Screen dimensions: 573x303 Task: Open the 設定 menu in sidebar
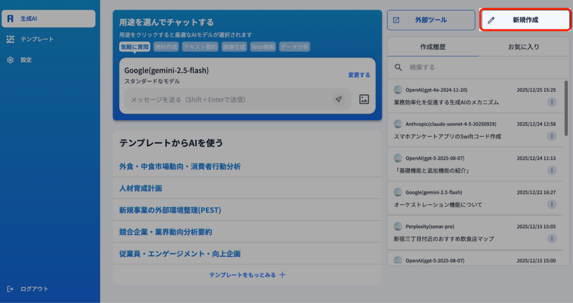(x=26, y=60)
